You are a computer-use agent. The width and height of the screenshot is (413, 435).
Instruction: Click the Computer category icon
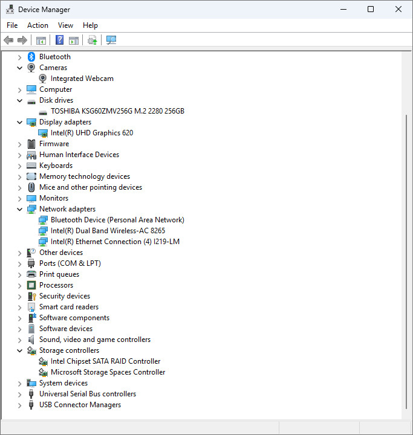point(31,89)
